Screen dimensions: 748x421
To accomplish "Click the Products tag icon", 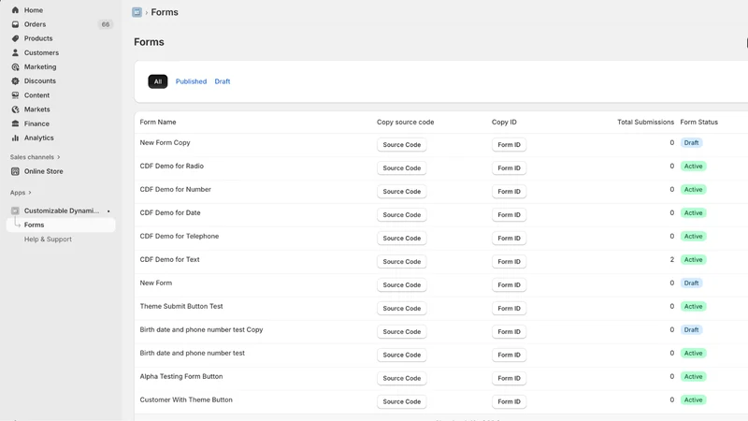I will tap(15, 38).
